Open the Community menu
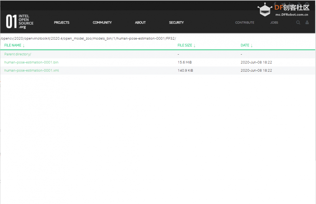 [102, 22]
